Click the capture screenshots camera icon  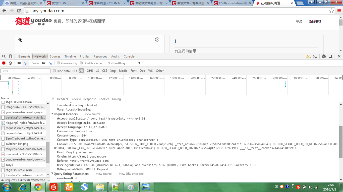pos(19,63)
